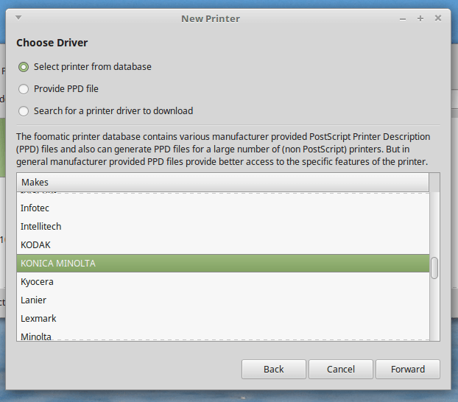The image size is (458, 402).
Task: Cancel the new printer setup
Action: point(341,370)
